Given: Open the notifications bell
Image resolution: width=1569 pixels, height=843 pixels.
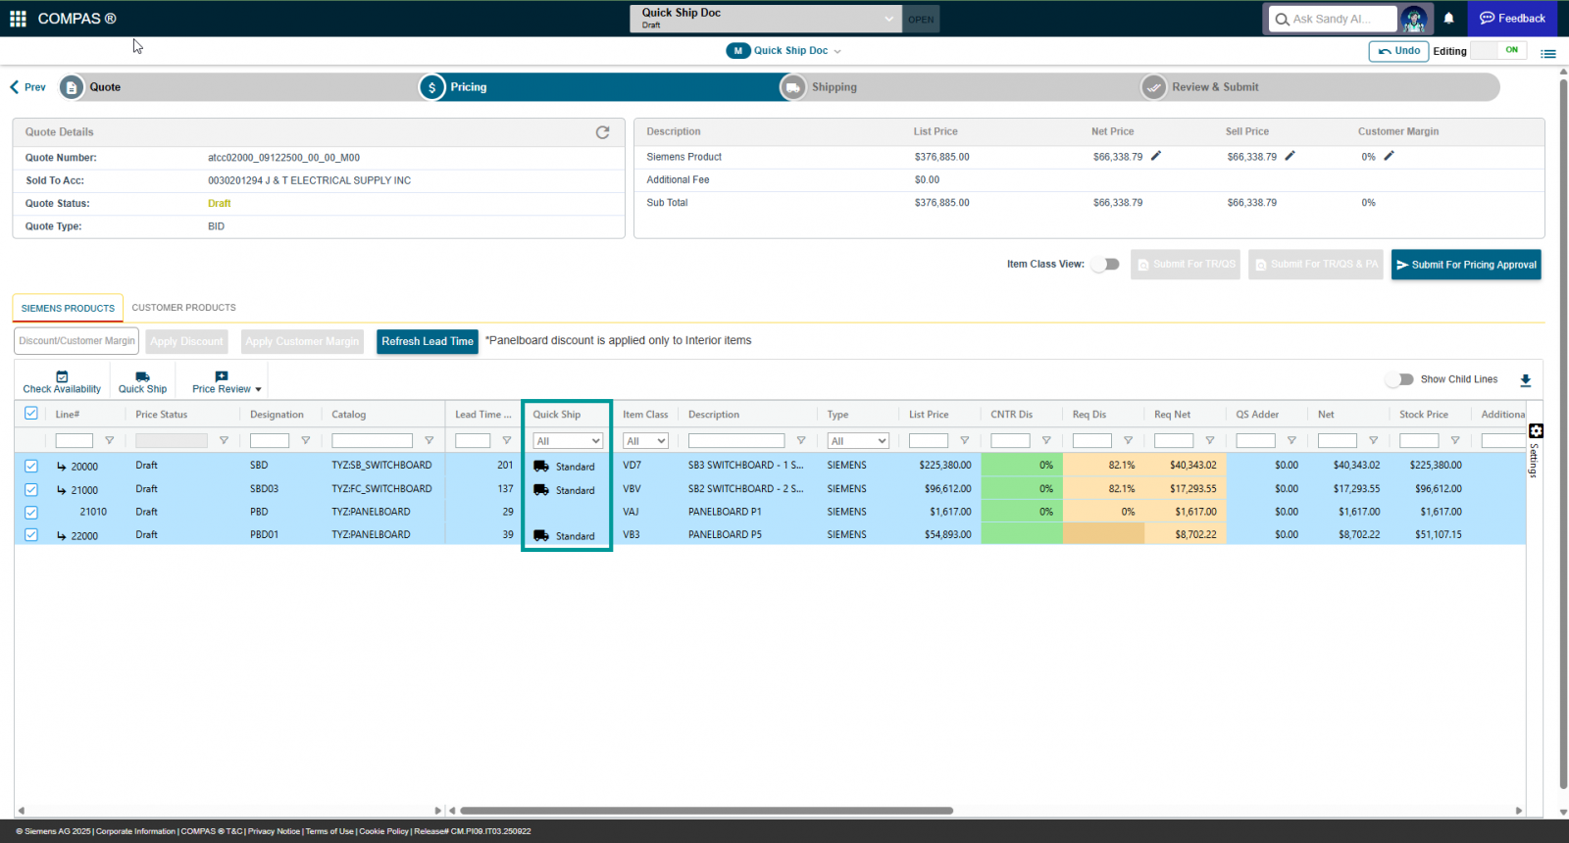Looking at the screenshot, I should pos(1448,19).
